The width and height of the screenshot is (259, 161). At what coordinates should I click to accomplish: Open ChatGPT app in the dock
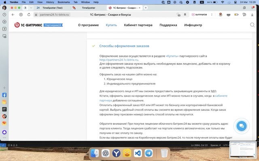coord(105,153)
